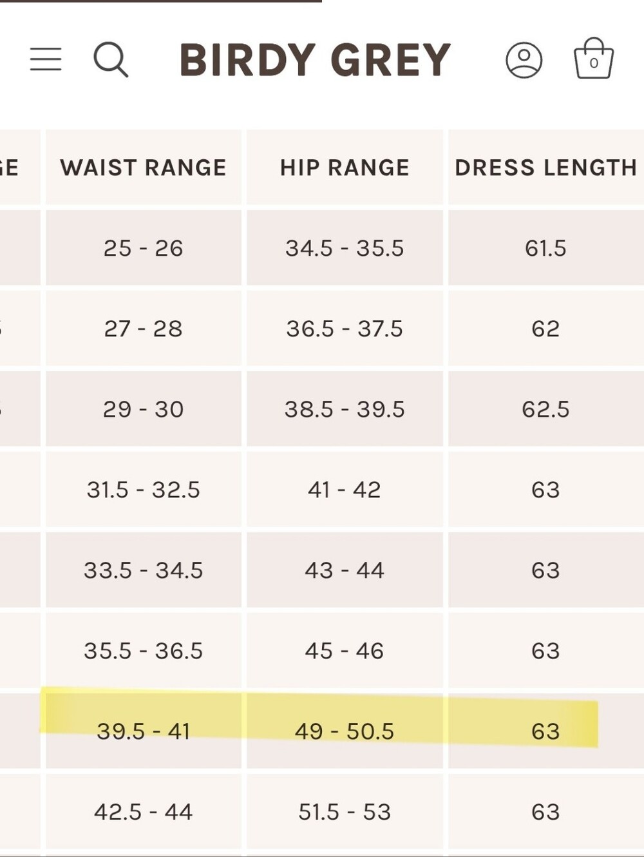The width and height of the screenshot is (644, 857).
Task: Click the waist range cell 31.5 - 32.5
Action: pyautogui.click(x=144, y=489)
